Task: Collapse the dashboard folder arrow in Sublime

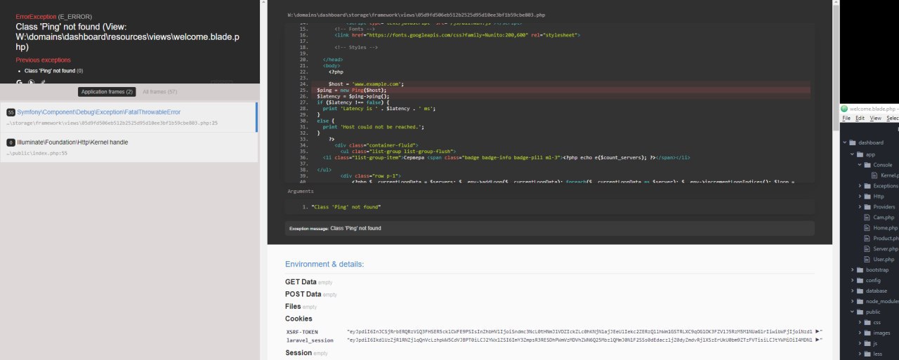Action: [x=845, y=142]
